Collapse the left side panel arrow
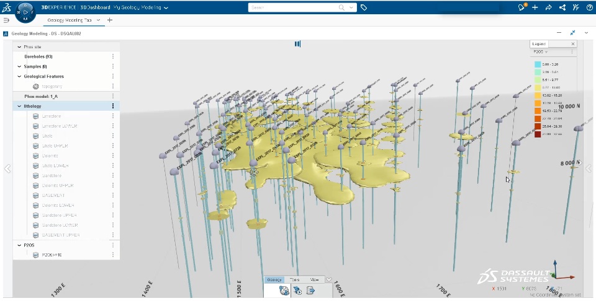Image resolution: width=596 pixels, height=301 pixels. point(7,168)
